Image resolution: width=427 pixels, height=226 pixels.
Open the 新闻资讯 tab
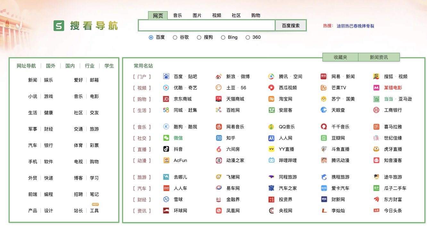[x=379, y=57]
